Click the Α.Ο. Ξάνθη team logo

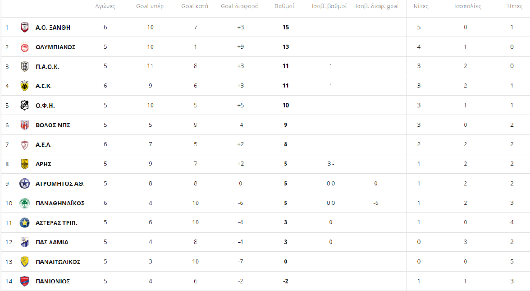point(25,28)
